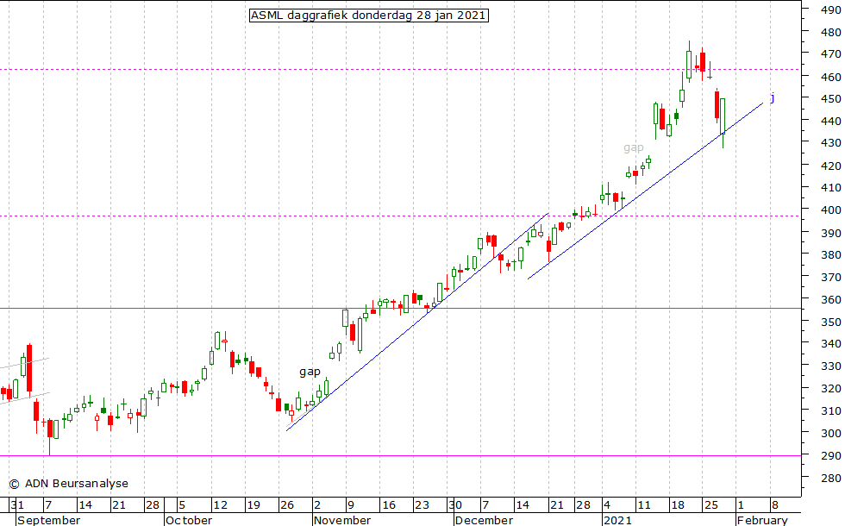Screen dimensions: 845x526
Task: Click the date label 21 in December
Action: 557,505
